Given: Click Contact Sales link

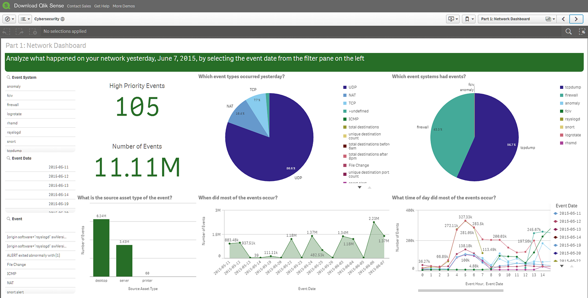Looking at the screenshot, I should pos(79,6).
